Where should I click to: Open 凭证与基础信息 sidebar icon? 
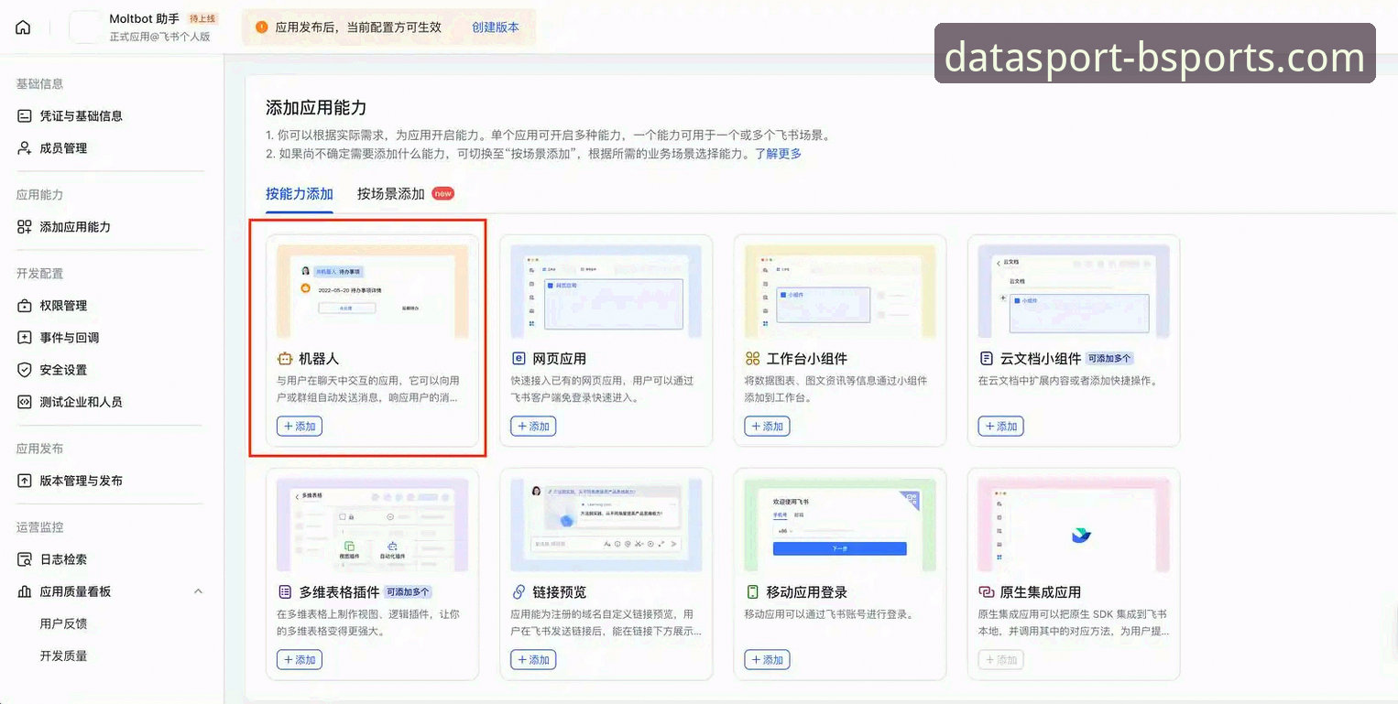pyautogui.click(x=25, y=116)
